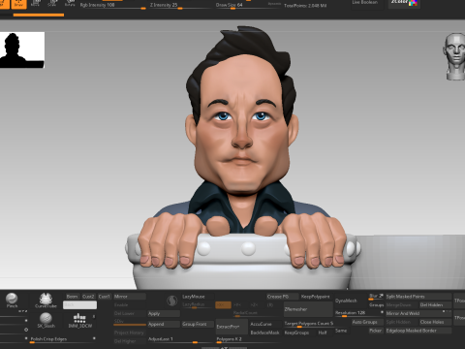Select the Pinch brush icon
465x349 pixels.
[12, 300]
